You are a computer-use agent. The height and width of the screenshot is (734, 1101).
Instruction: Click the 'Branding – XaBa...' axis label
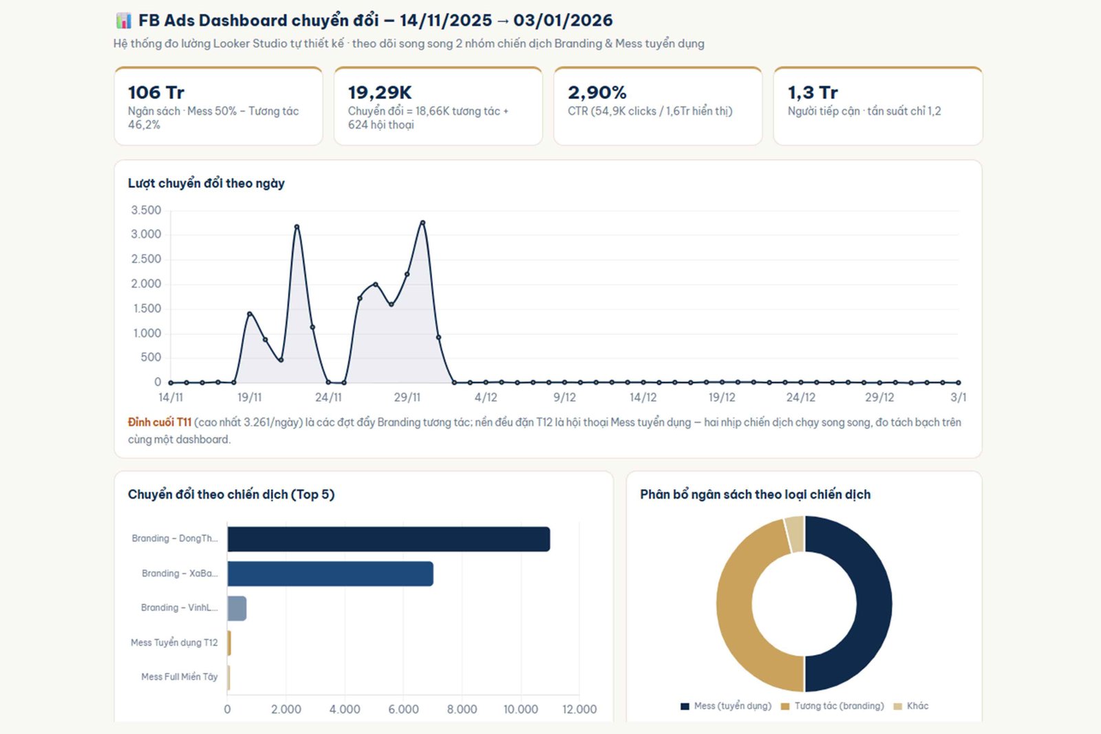point(180,573)
